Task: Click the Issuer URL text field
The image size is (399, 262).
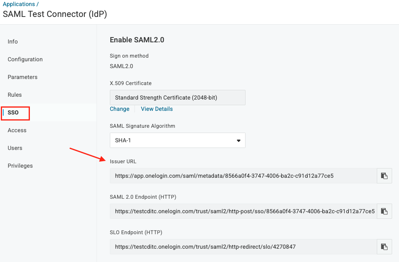Action: [x=242, y=176]
